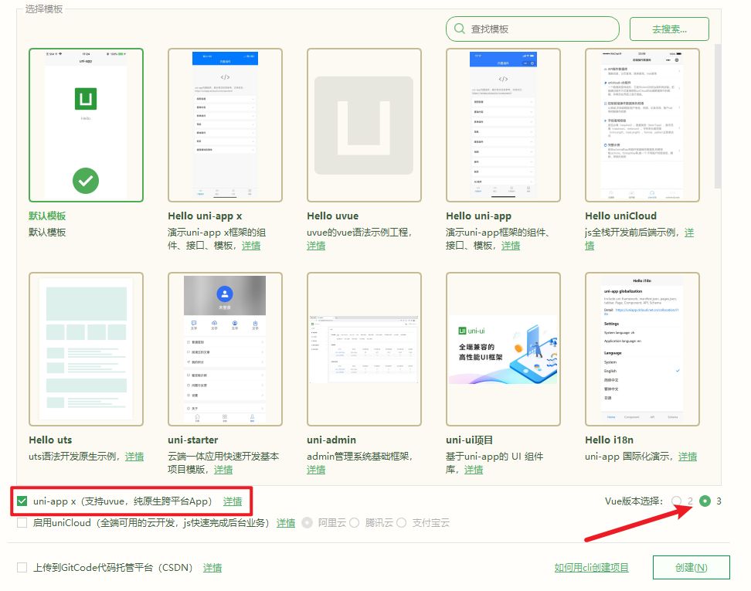Select the uni-starter template thumbnail
Viewport: 751px width, 591px height.
point(225,349)
